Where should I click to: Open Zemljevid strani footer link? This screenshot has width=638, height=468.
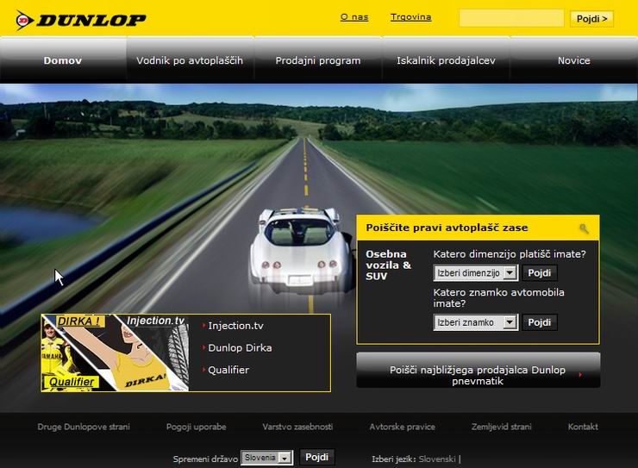(x=501, y=427)
